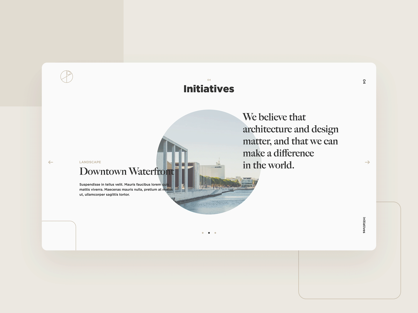Toggle the leftmost slide indicator dot

(x=202, y=232)
